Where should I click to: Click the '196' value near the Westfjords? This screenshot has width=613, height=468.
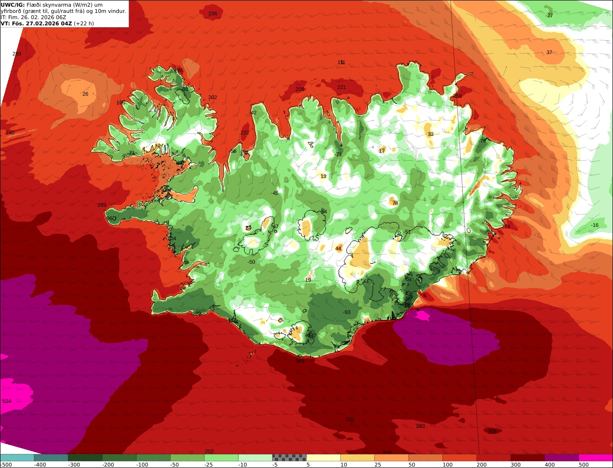pos(121,102)
